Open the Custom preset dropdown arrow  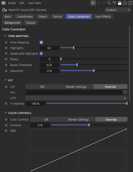point(128,10)
